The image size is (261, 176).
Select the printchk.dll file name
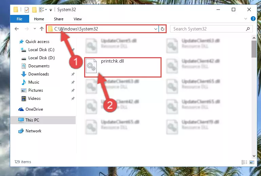coord(113,61)
